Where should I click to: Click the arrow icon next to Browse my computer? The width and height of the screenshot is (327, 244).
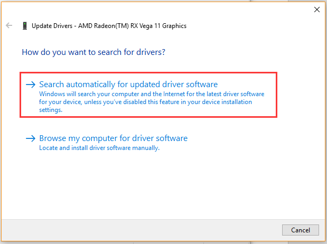point(31,138)
